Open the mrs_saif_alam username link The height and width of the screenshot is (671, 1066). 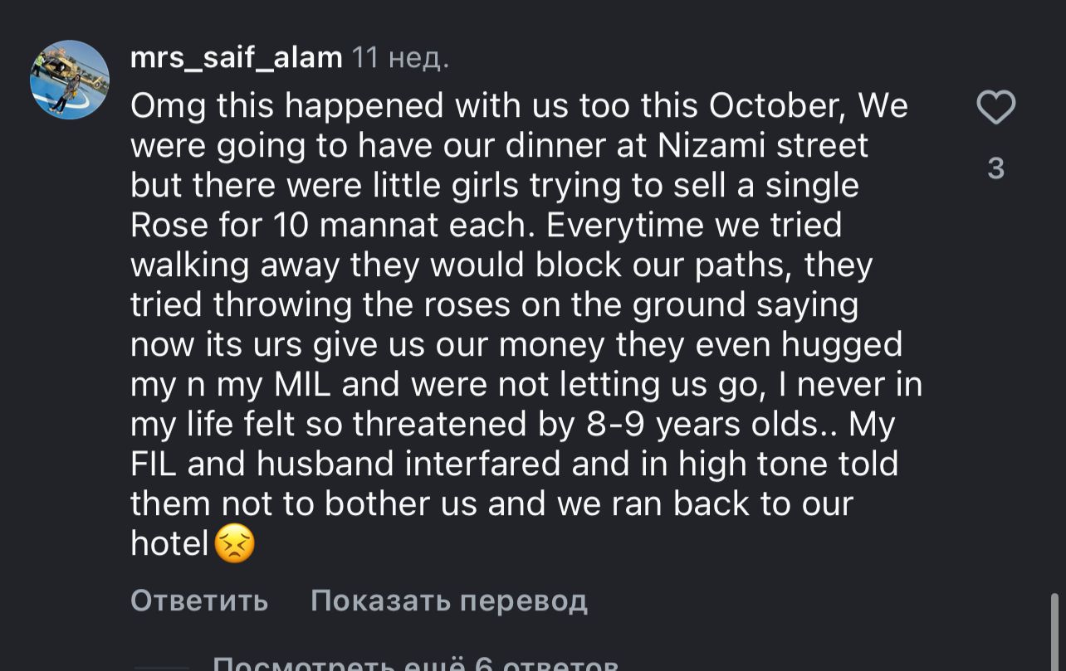[x=237, y=58]
